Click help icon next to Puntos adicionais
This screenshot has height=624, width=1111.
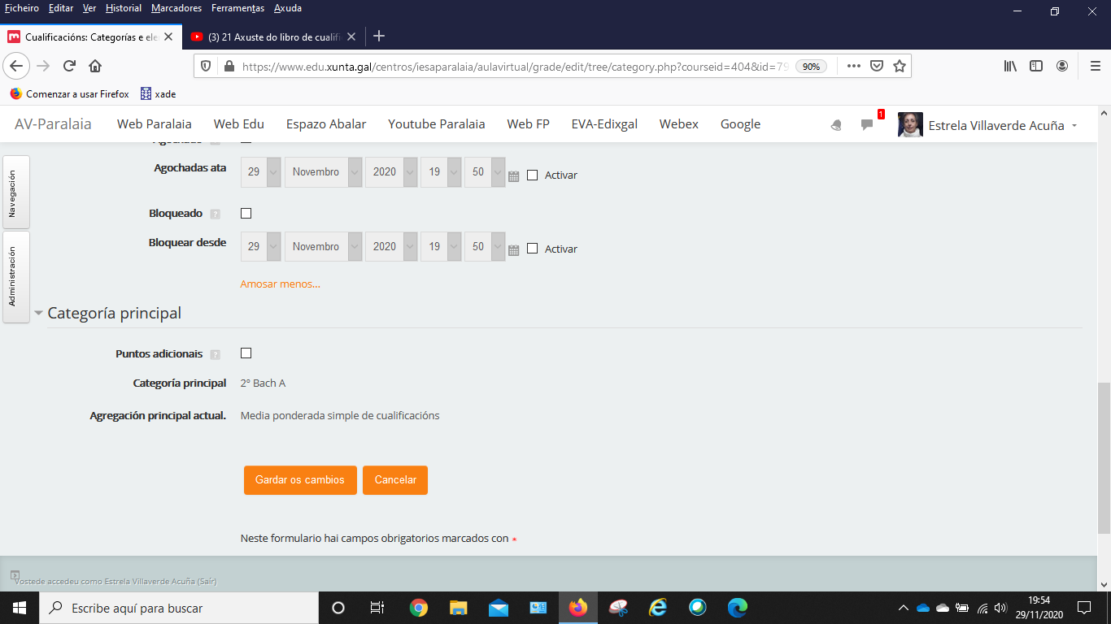point(216,354)
